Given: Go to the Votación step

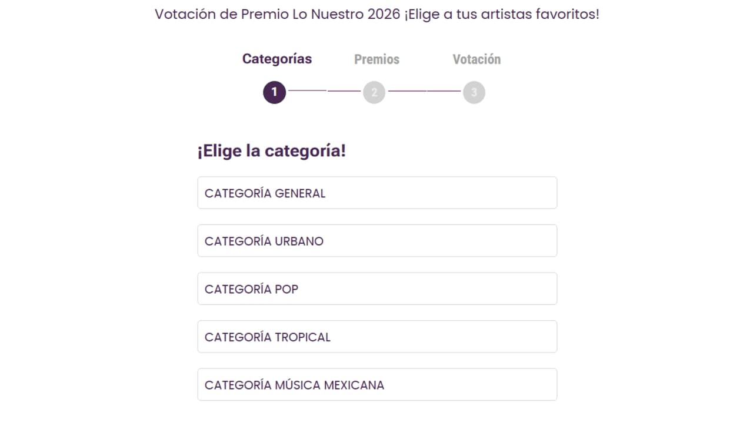Looking at the screenshot, I should pos(477,59).
